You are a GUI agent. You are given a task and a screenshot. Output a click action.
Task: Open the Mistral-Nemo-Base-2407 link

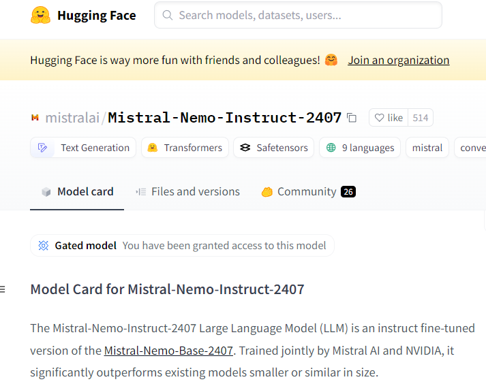point(168,351)
